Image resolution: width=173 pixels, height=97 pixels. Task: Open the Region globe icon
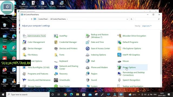[x=88, y=74]
